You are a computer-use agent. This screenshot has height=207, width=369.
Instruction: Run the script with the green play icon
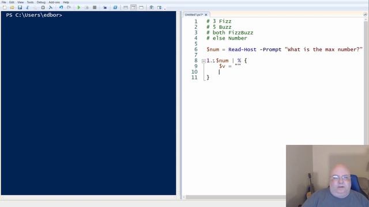click(x=78, y=7)
